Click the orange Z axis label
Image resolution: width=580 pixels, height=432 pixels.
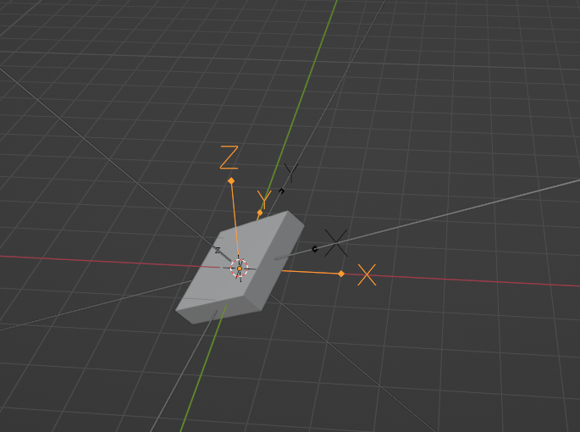click(x=229, y=158)
